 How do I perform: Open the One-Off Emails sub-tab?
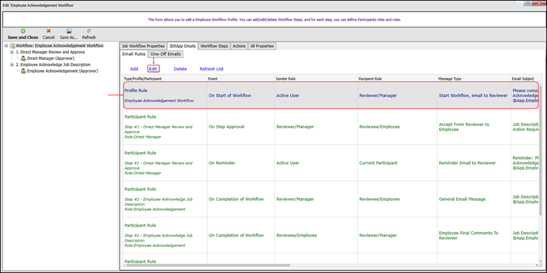click(166, 54)
